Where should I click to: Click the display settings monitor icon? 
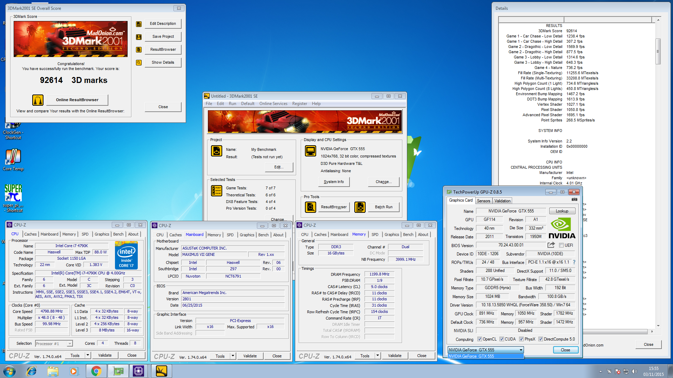(x=311, y=151)
